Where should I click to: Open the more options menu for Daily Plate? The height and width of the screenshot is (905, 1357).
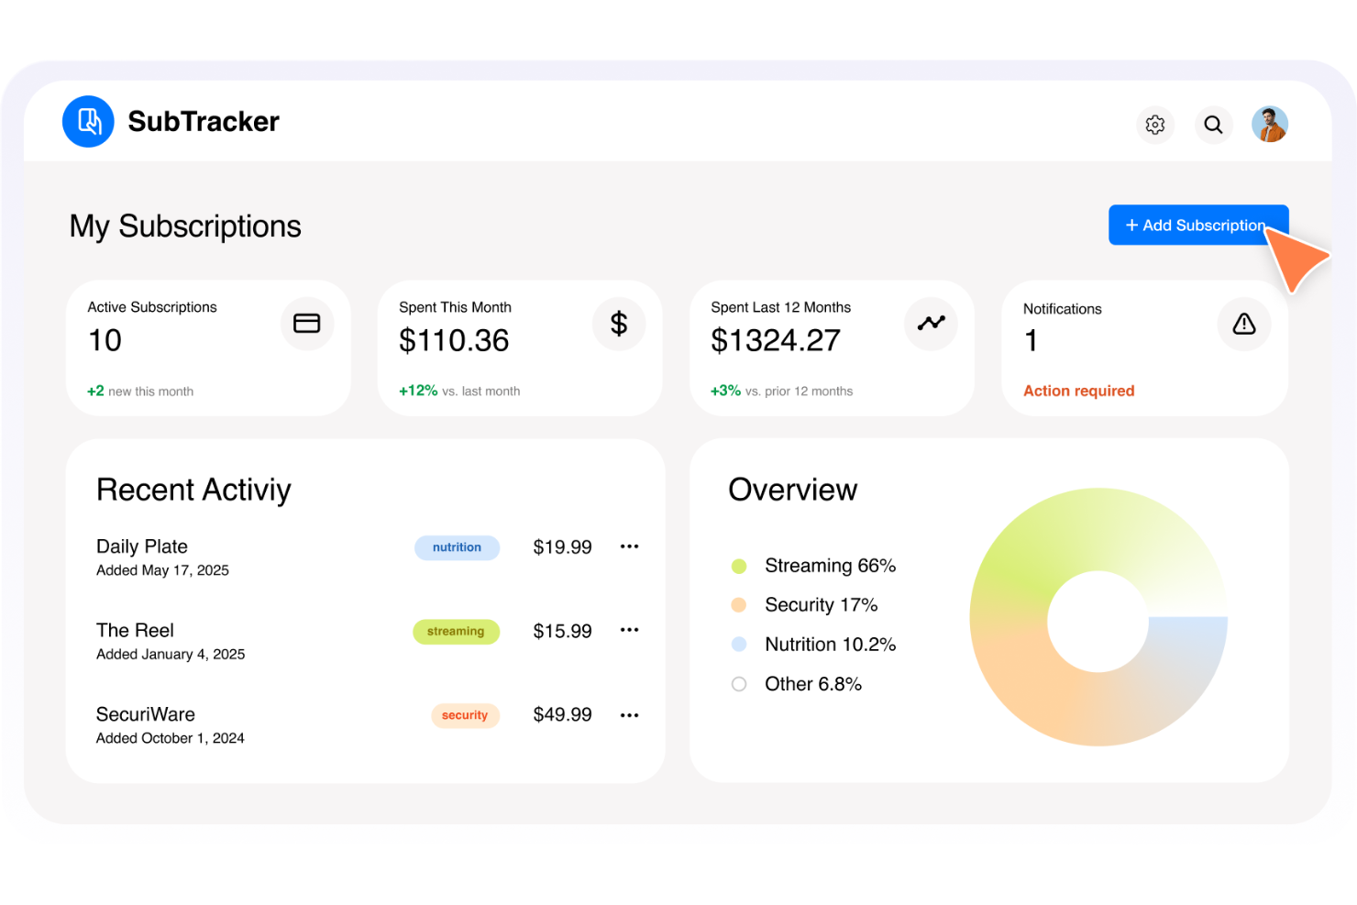click(629, 546)
